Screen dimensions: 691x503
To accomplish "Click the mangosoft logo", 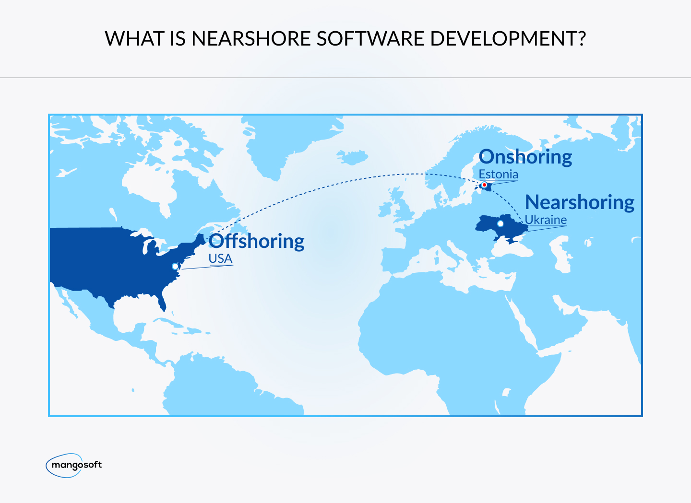I will coord(74,465).
